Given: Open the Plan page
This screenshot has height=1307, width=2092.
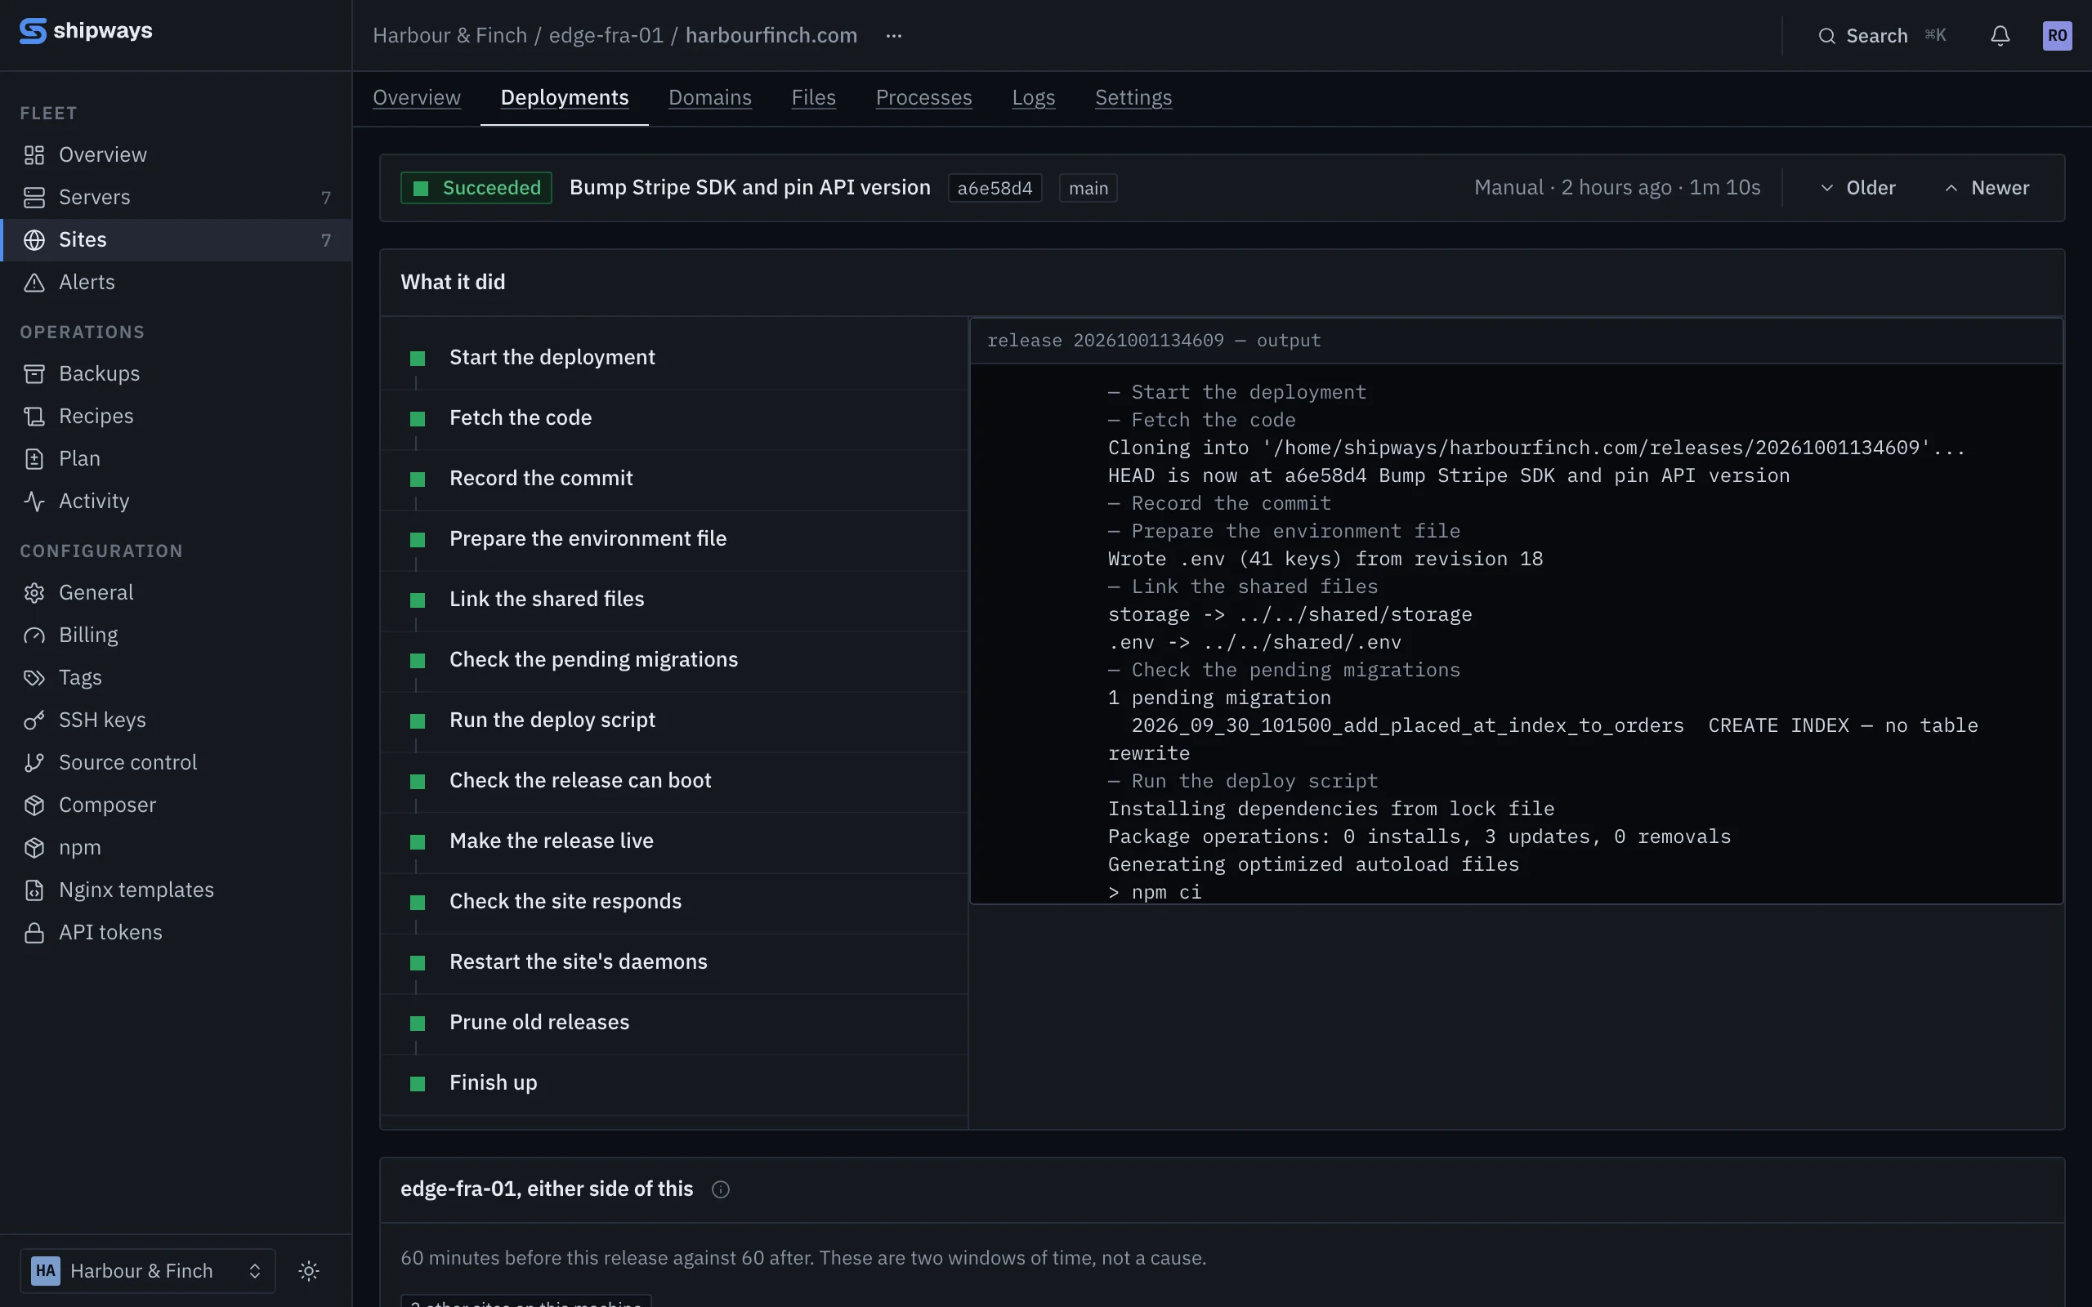Looking at the screenshot, I should point(176,458).
